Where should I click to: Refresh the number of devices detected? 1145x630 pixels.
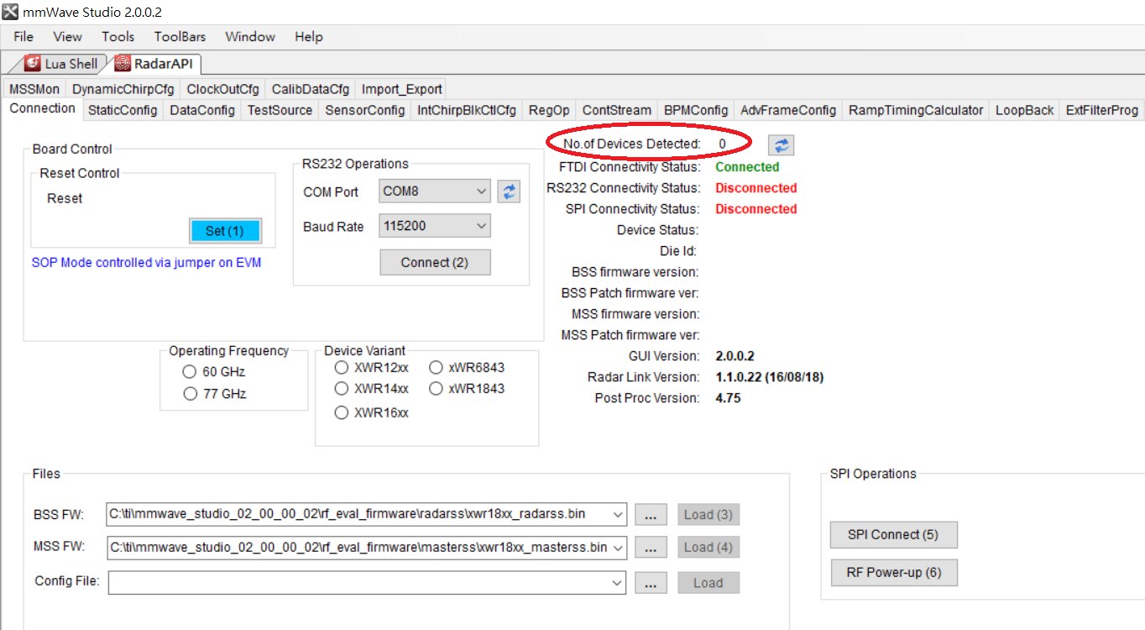pyautogui.click(x=782, y=145)
